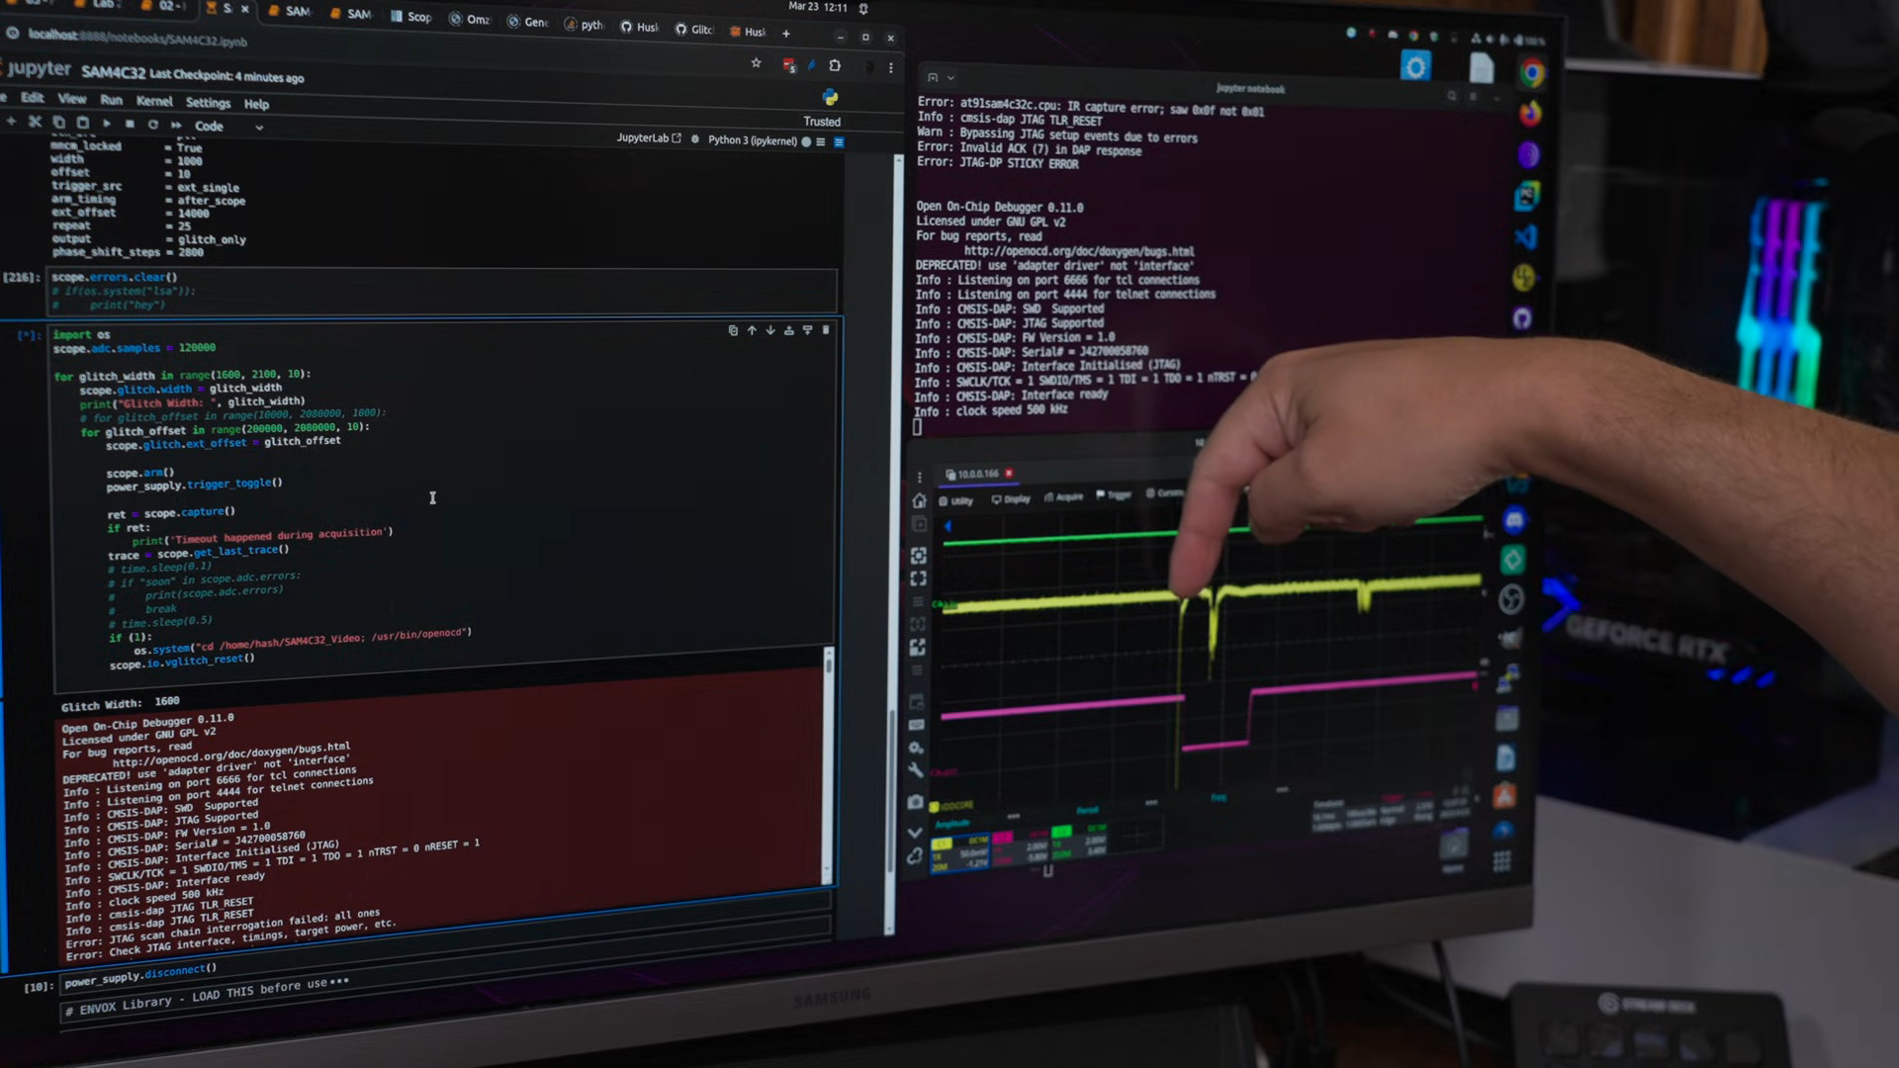Open the Kernel menu
The width and height of the screenshot is (1899, 1068).
(154, 101)
